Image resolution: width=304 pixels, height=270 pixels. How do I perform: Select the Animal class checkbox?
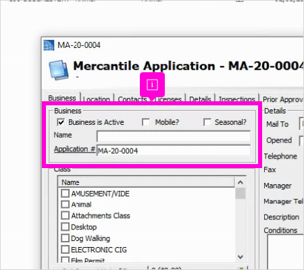[65, 205]
